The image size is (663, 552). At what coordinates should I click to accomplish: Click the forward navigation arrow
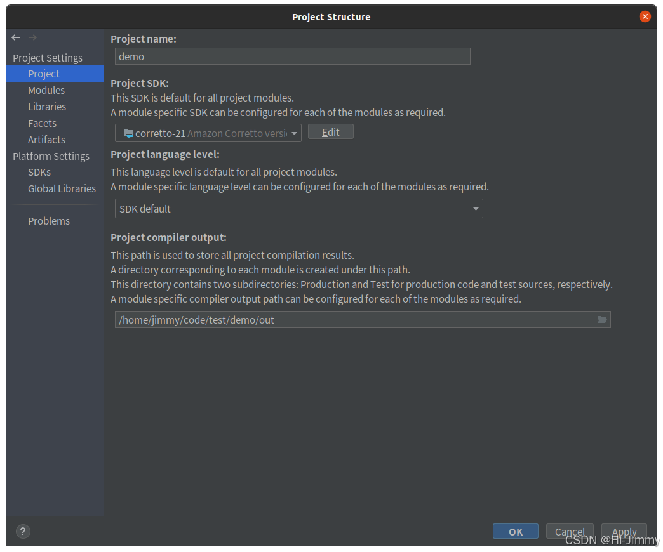32,37
